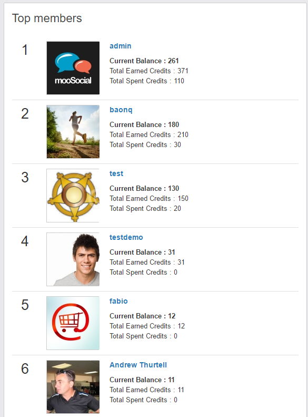
Task: Click baonq's Total Earned Credits 210
Action: pyautogui.click(x=149, y=135)
